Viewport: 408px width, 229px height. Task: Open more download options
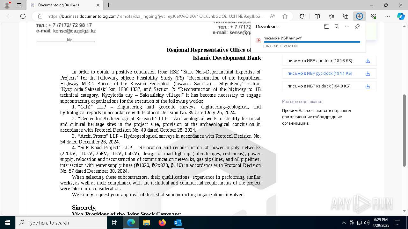(347, 26)
